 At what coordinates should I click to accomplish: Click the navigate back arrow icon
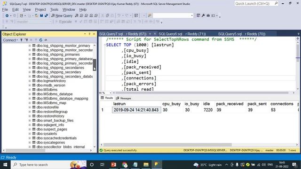point(7,15)
